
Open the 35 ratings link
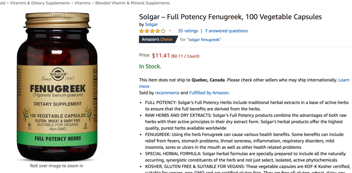[x=188, y=31]
